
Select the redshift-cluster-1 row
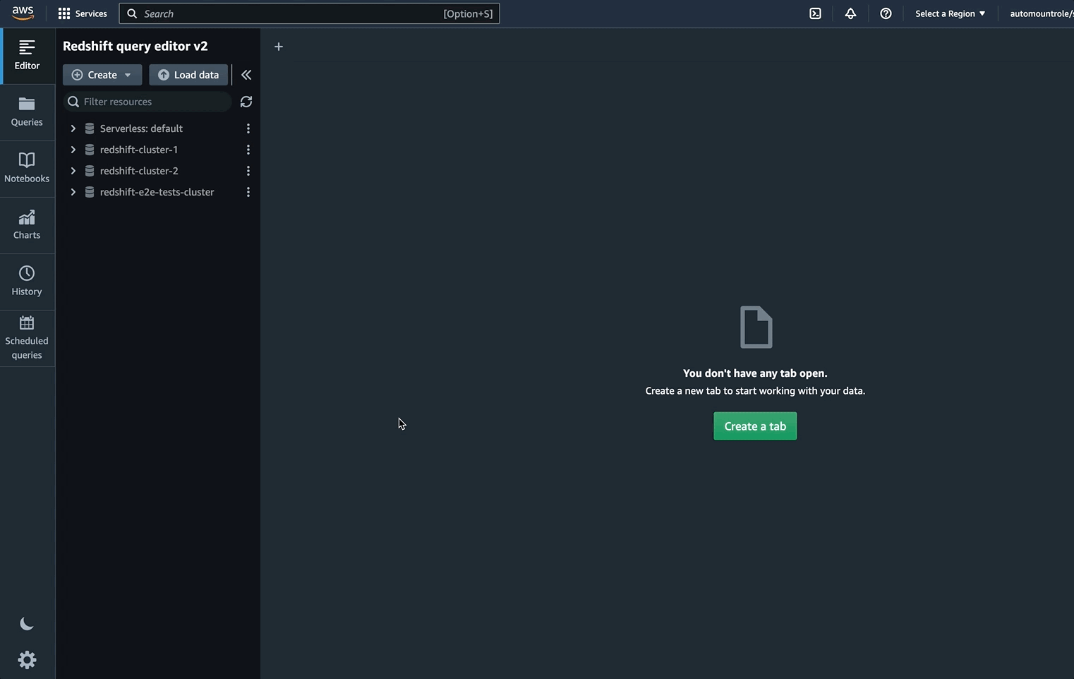click(158, 150)
